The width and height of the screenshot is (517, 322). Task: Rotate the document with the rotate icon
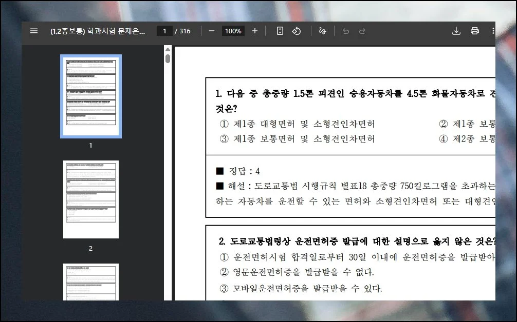click(296, 31)
